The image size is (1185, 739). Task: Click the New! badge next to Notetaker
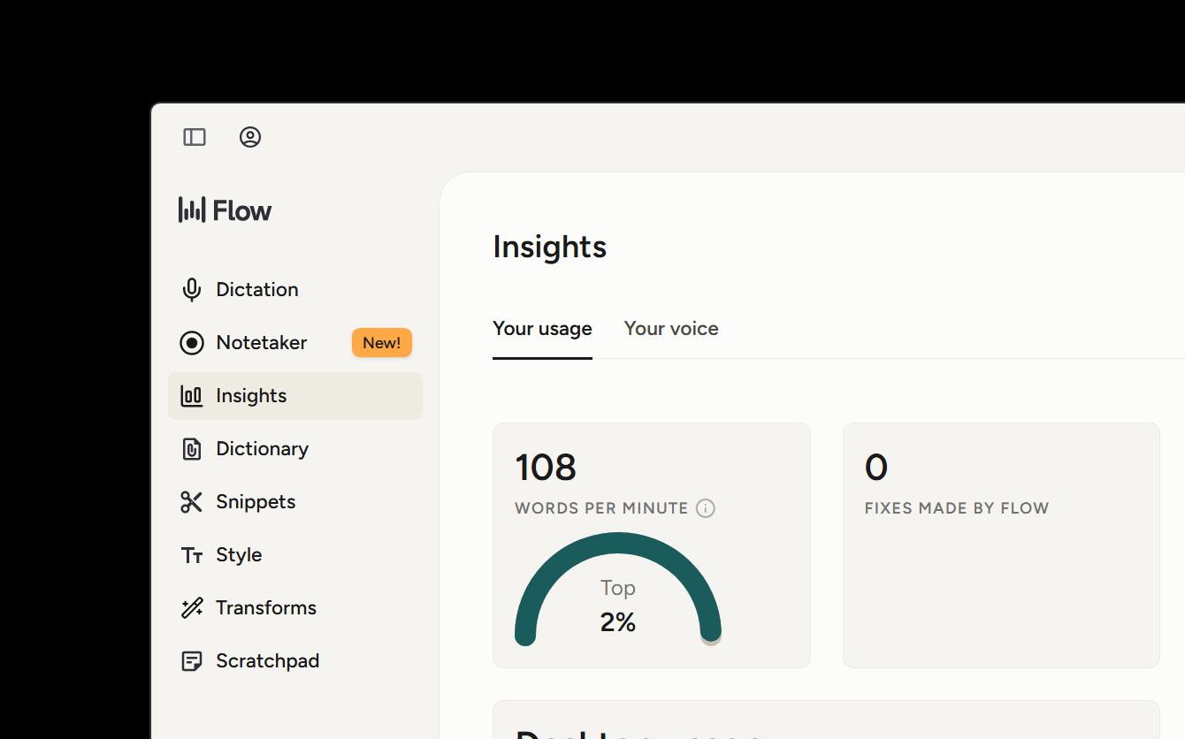coord(382,343)
